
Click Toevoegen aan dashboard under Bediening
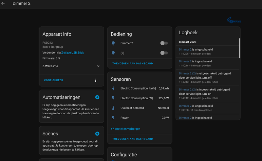coord(132,63)
